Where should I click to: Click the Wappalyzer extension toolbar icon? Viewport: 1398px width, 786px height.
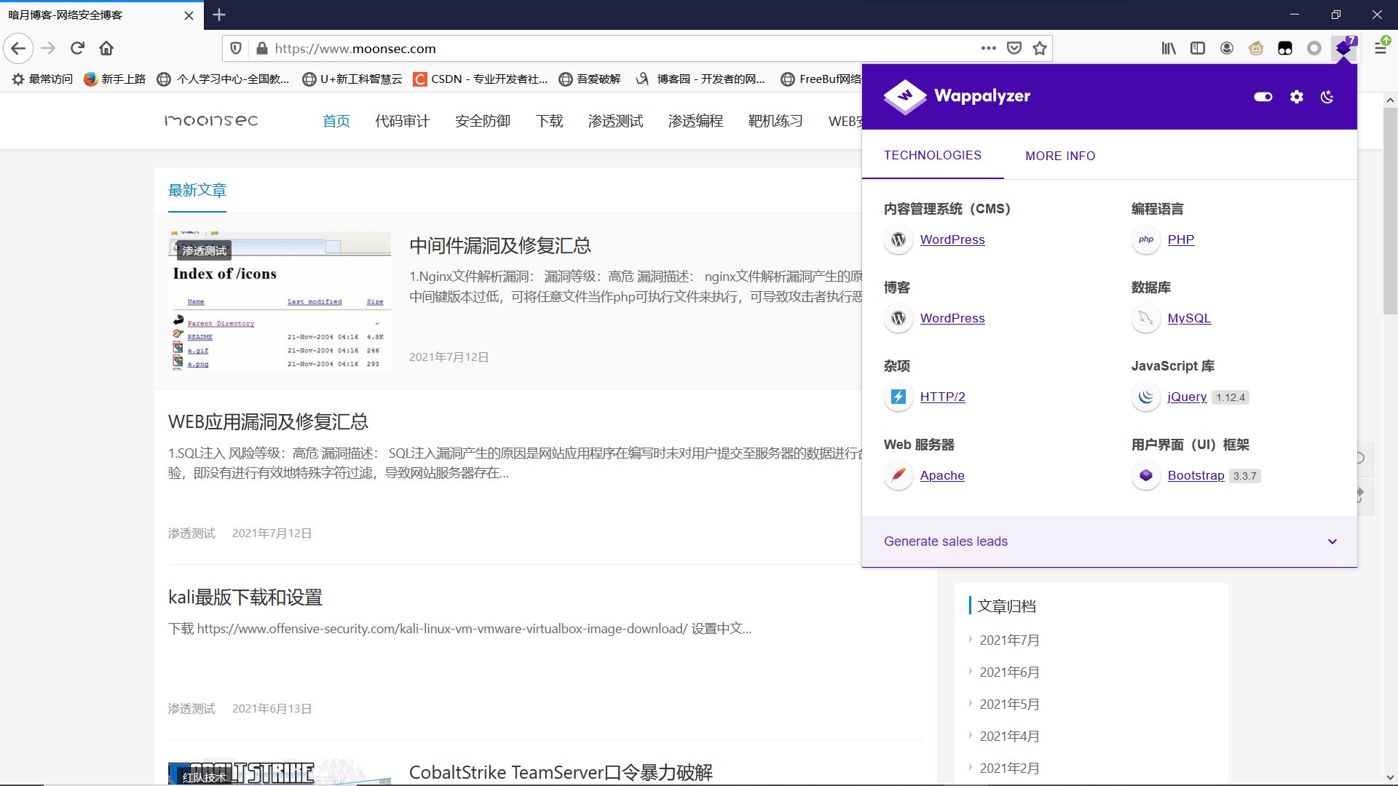click(x=1344, y=48)
